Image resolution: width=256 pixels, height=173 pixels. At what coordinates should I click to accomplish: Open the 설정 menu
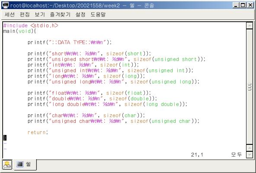coord(80,14)
